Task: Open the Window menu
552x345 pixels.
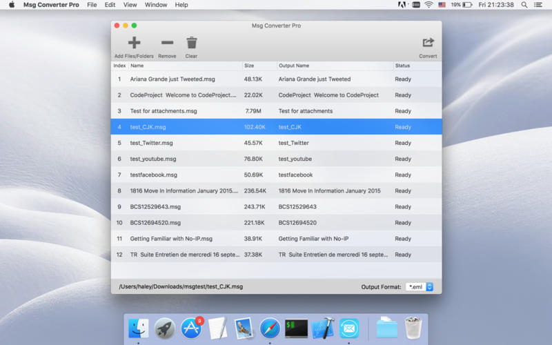Action: (x=156, y=5)
